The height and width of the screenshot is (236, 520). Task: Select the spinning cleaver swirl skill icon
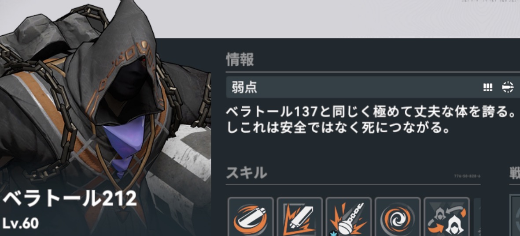coord(251,217)
